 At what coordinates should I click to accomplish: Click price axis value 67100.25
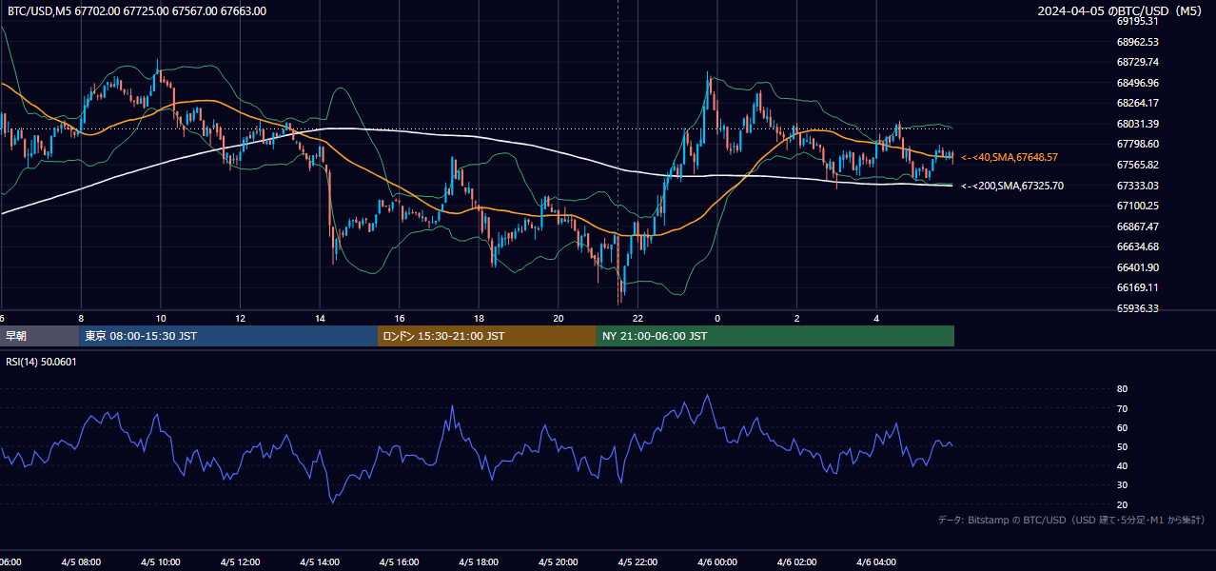click(x=1137, y=206)
